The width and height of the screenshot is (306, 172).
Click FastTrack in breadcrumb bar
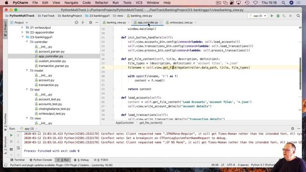click(48, 16)
